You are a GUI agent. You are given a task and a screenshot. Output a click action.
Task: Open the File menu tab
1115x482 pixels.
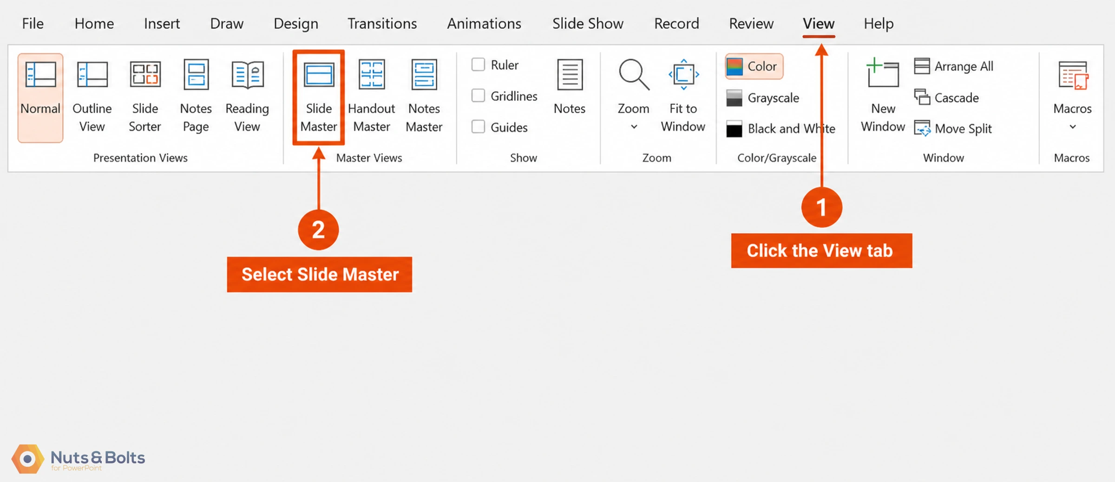click(33, 23)
